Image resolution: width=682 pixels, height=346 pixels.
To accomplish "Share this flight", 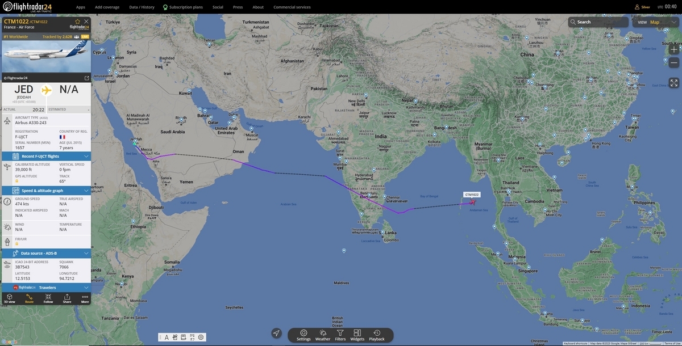I will [67, 298].
